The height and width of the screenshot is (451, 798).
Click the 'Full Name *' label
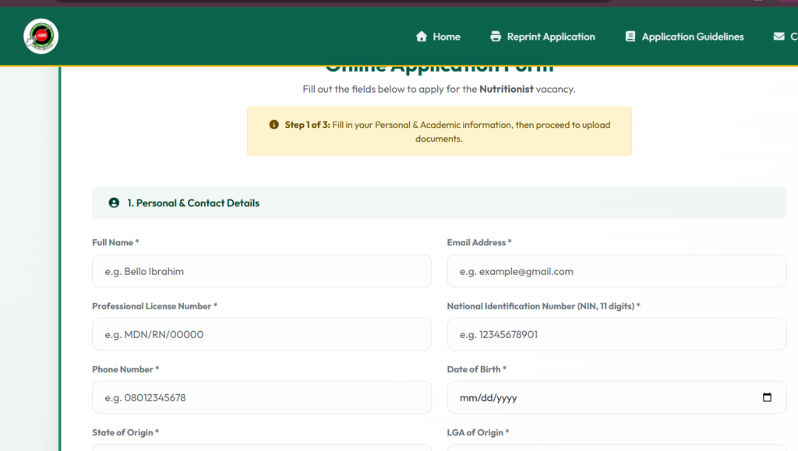coord(115,242)
